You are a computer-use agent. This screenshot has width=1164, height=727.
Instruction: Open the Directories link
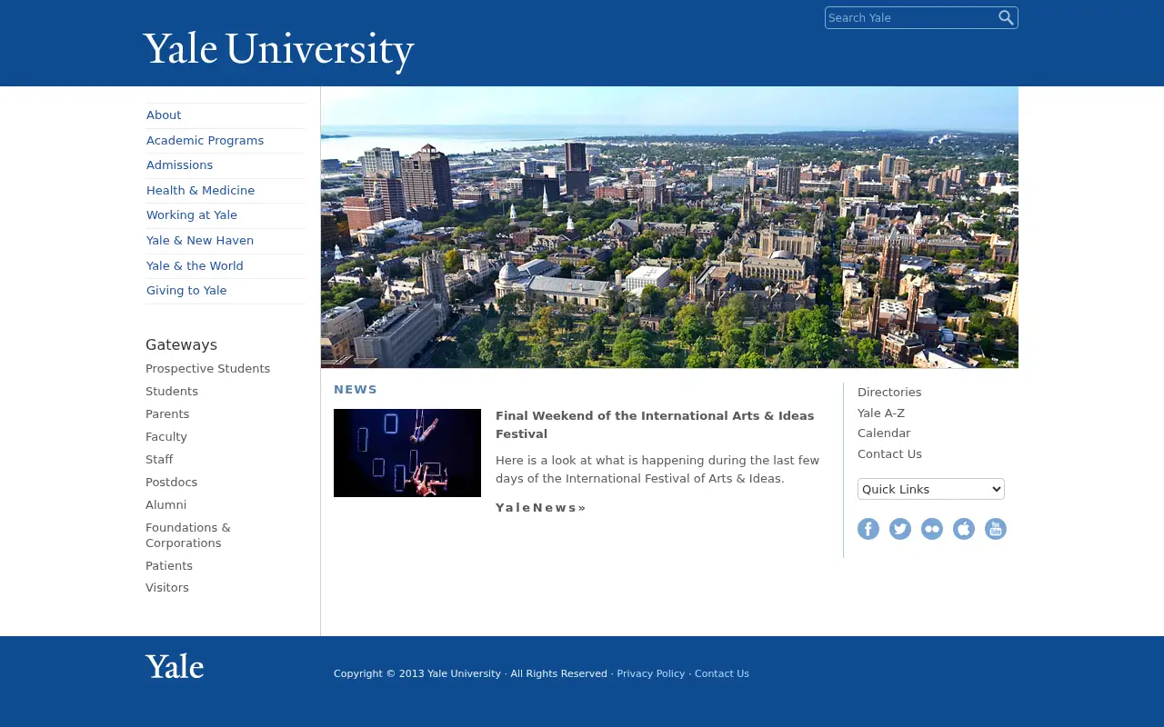pos(889,393)
